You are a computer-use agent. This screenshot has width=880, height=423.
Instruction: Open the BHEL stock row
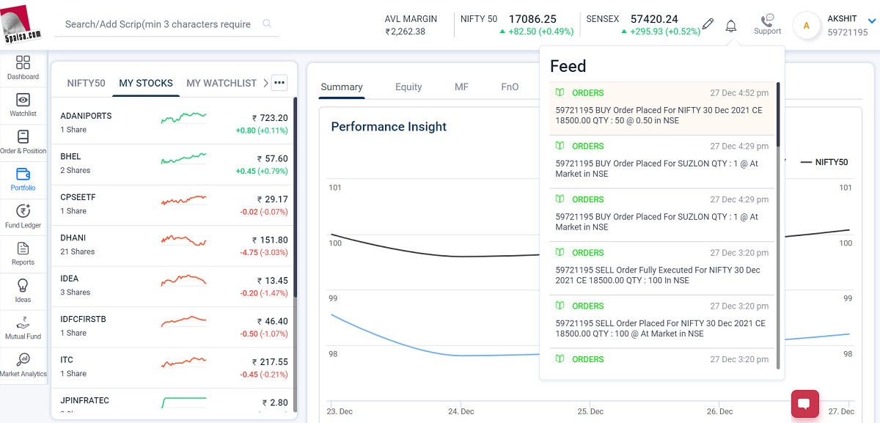click(x=173, y=164)
